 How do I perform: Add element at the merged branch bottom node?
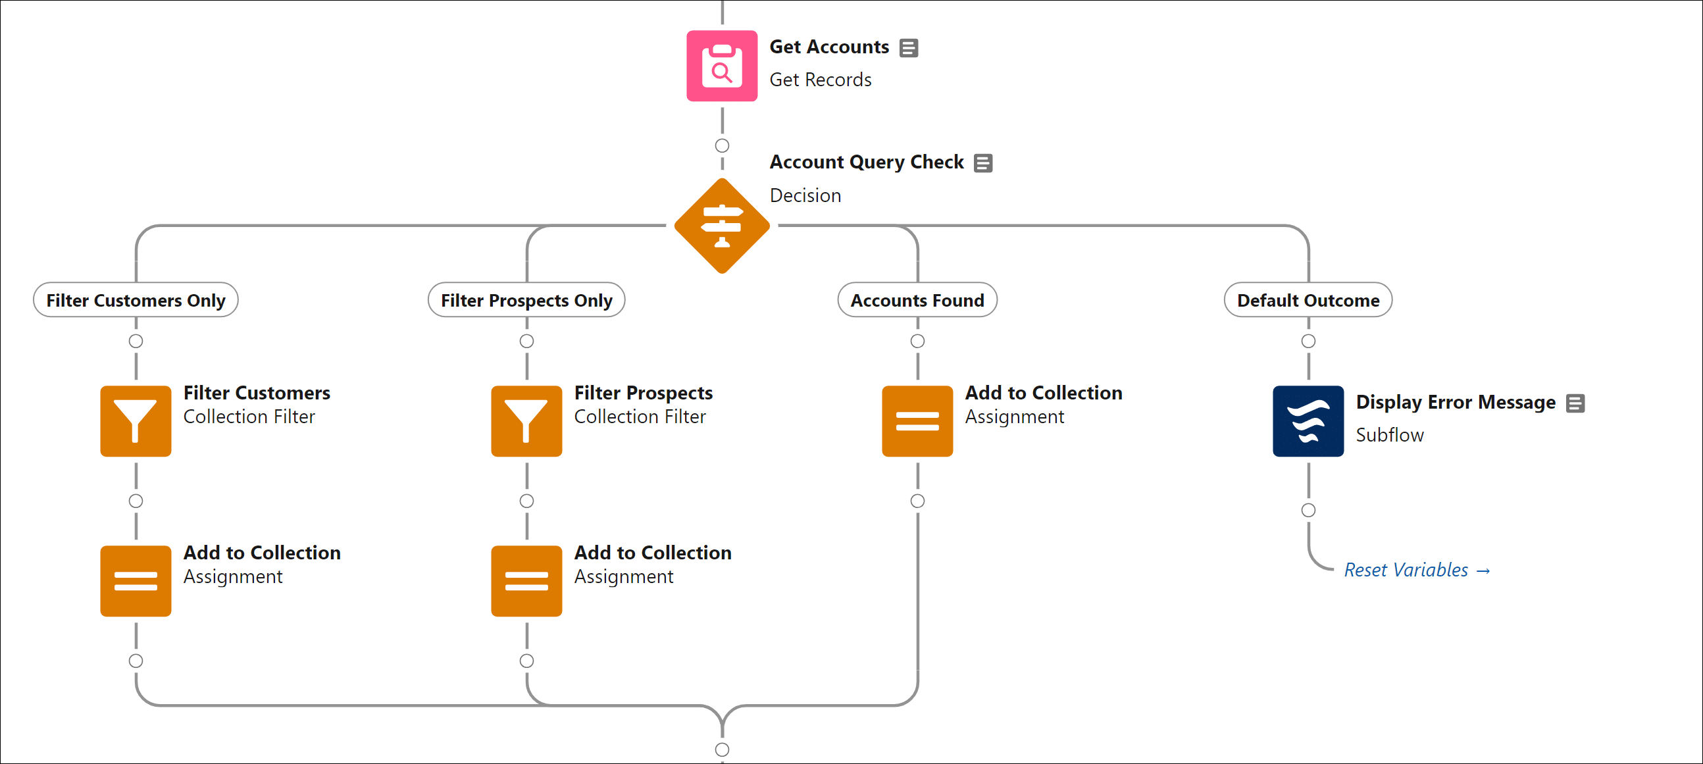point(722,750)
